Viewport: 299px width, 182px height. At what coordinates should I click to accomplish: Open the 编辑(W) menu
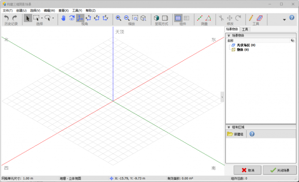tap(49, 11)
